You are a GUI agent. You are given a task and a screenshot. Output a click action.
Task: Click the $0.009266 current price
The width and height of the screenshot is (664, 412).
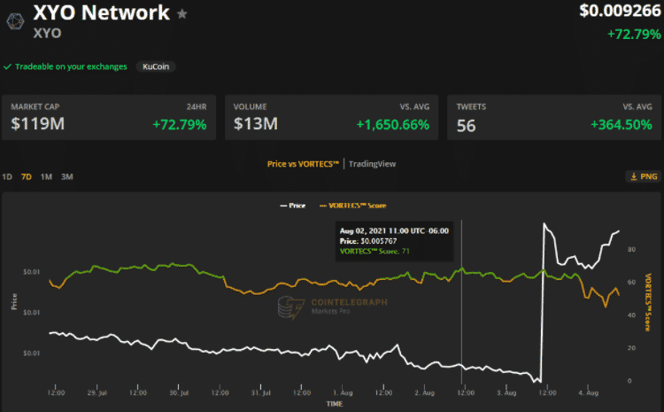pos(620,12)
